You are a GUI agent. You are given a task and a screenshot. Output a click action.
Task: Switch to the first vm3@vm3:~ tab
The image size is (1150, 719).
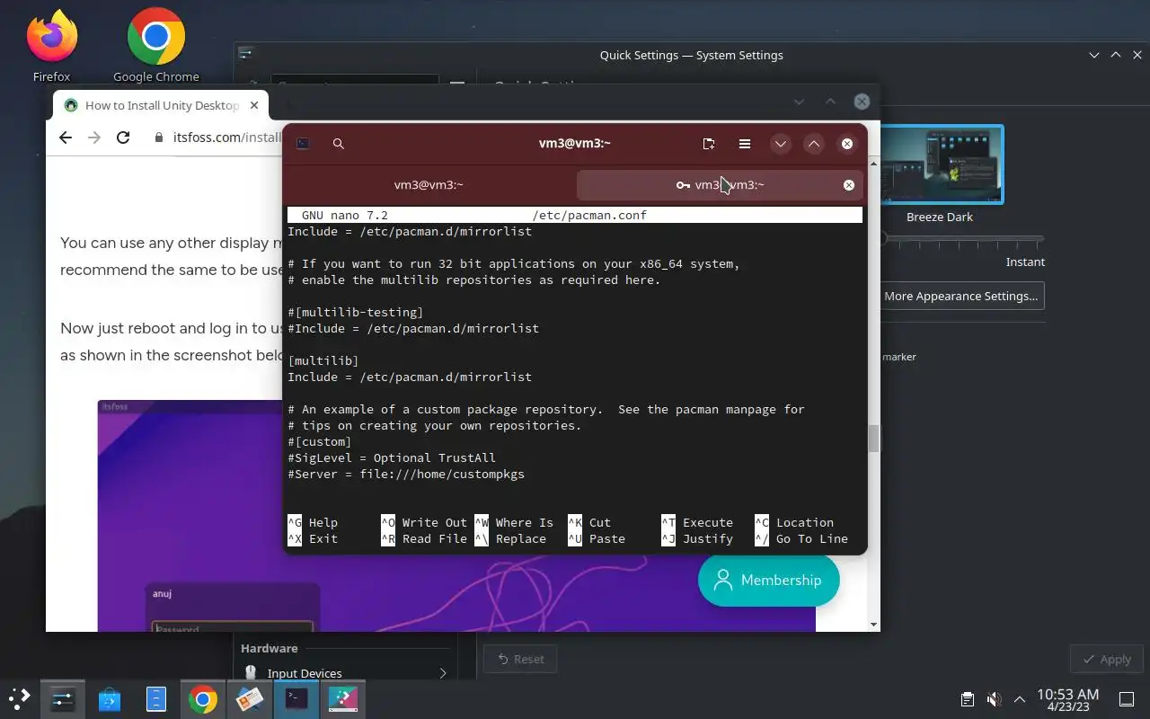[x=429, y=185]
